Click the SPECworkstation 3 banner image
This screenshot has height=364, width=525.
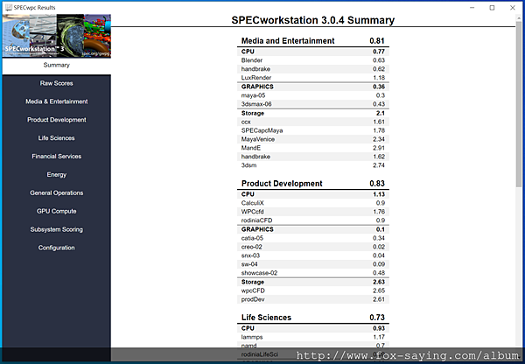(x=57, y=36)
